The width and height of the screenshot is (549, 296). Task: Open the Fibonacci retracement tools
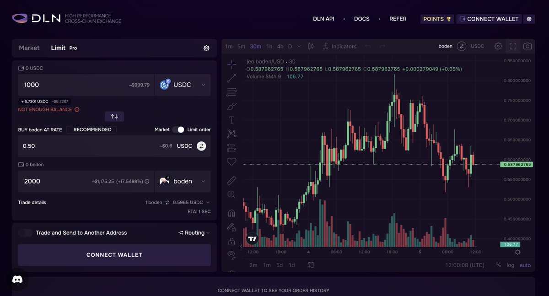[232, 92]
